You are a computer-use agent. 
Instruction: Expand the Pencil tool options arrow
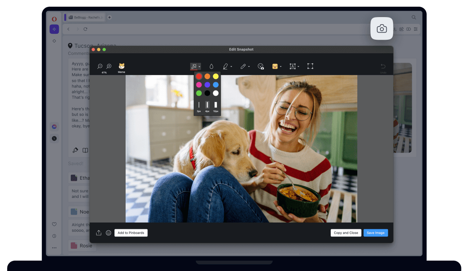tap(249, 67)
